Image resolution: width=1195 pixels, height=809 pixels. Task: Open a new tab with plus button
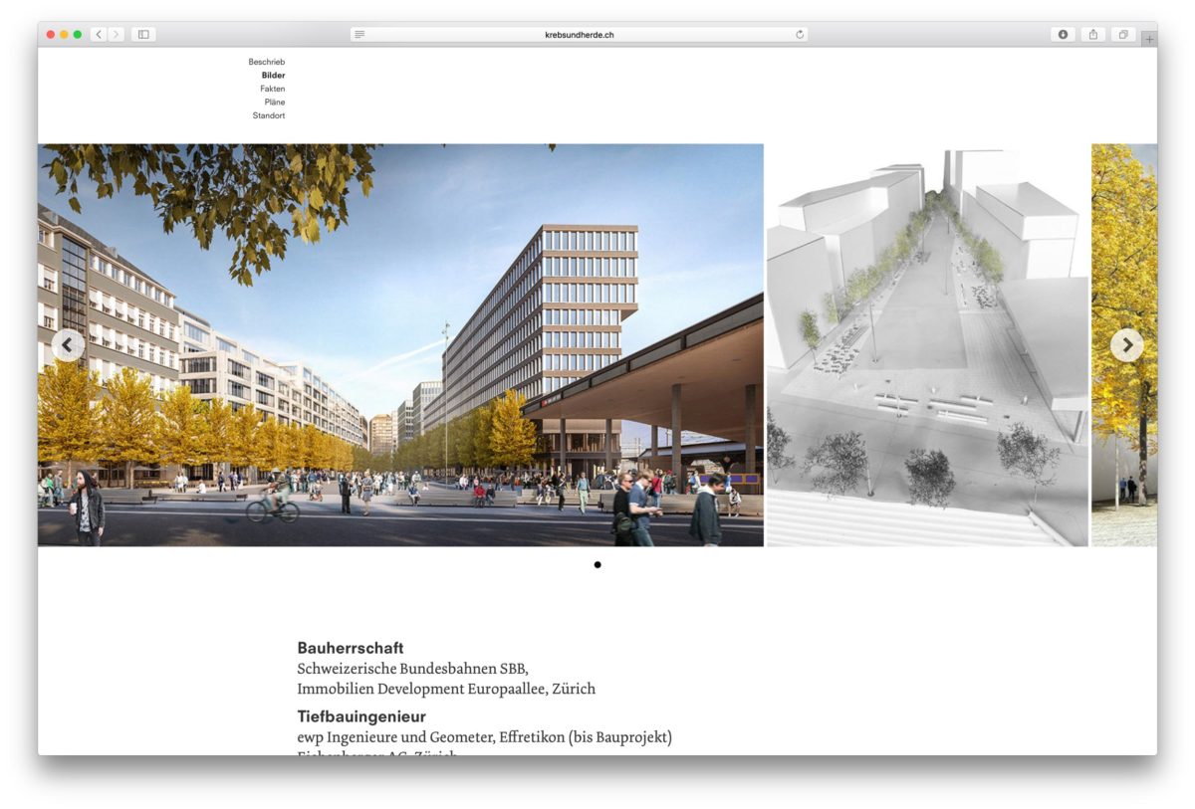click(1148, 39)
